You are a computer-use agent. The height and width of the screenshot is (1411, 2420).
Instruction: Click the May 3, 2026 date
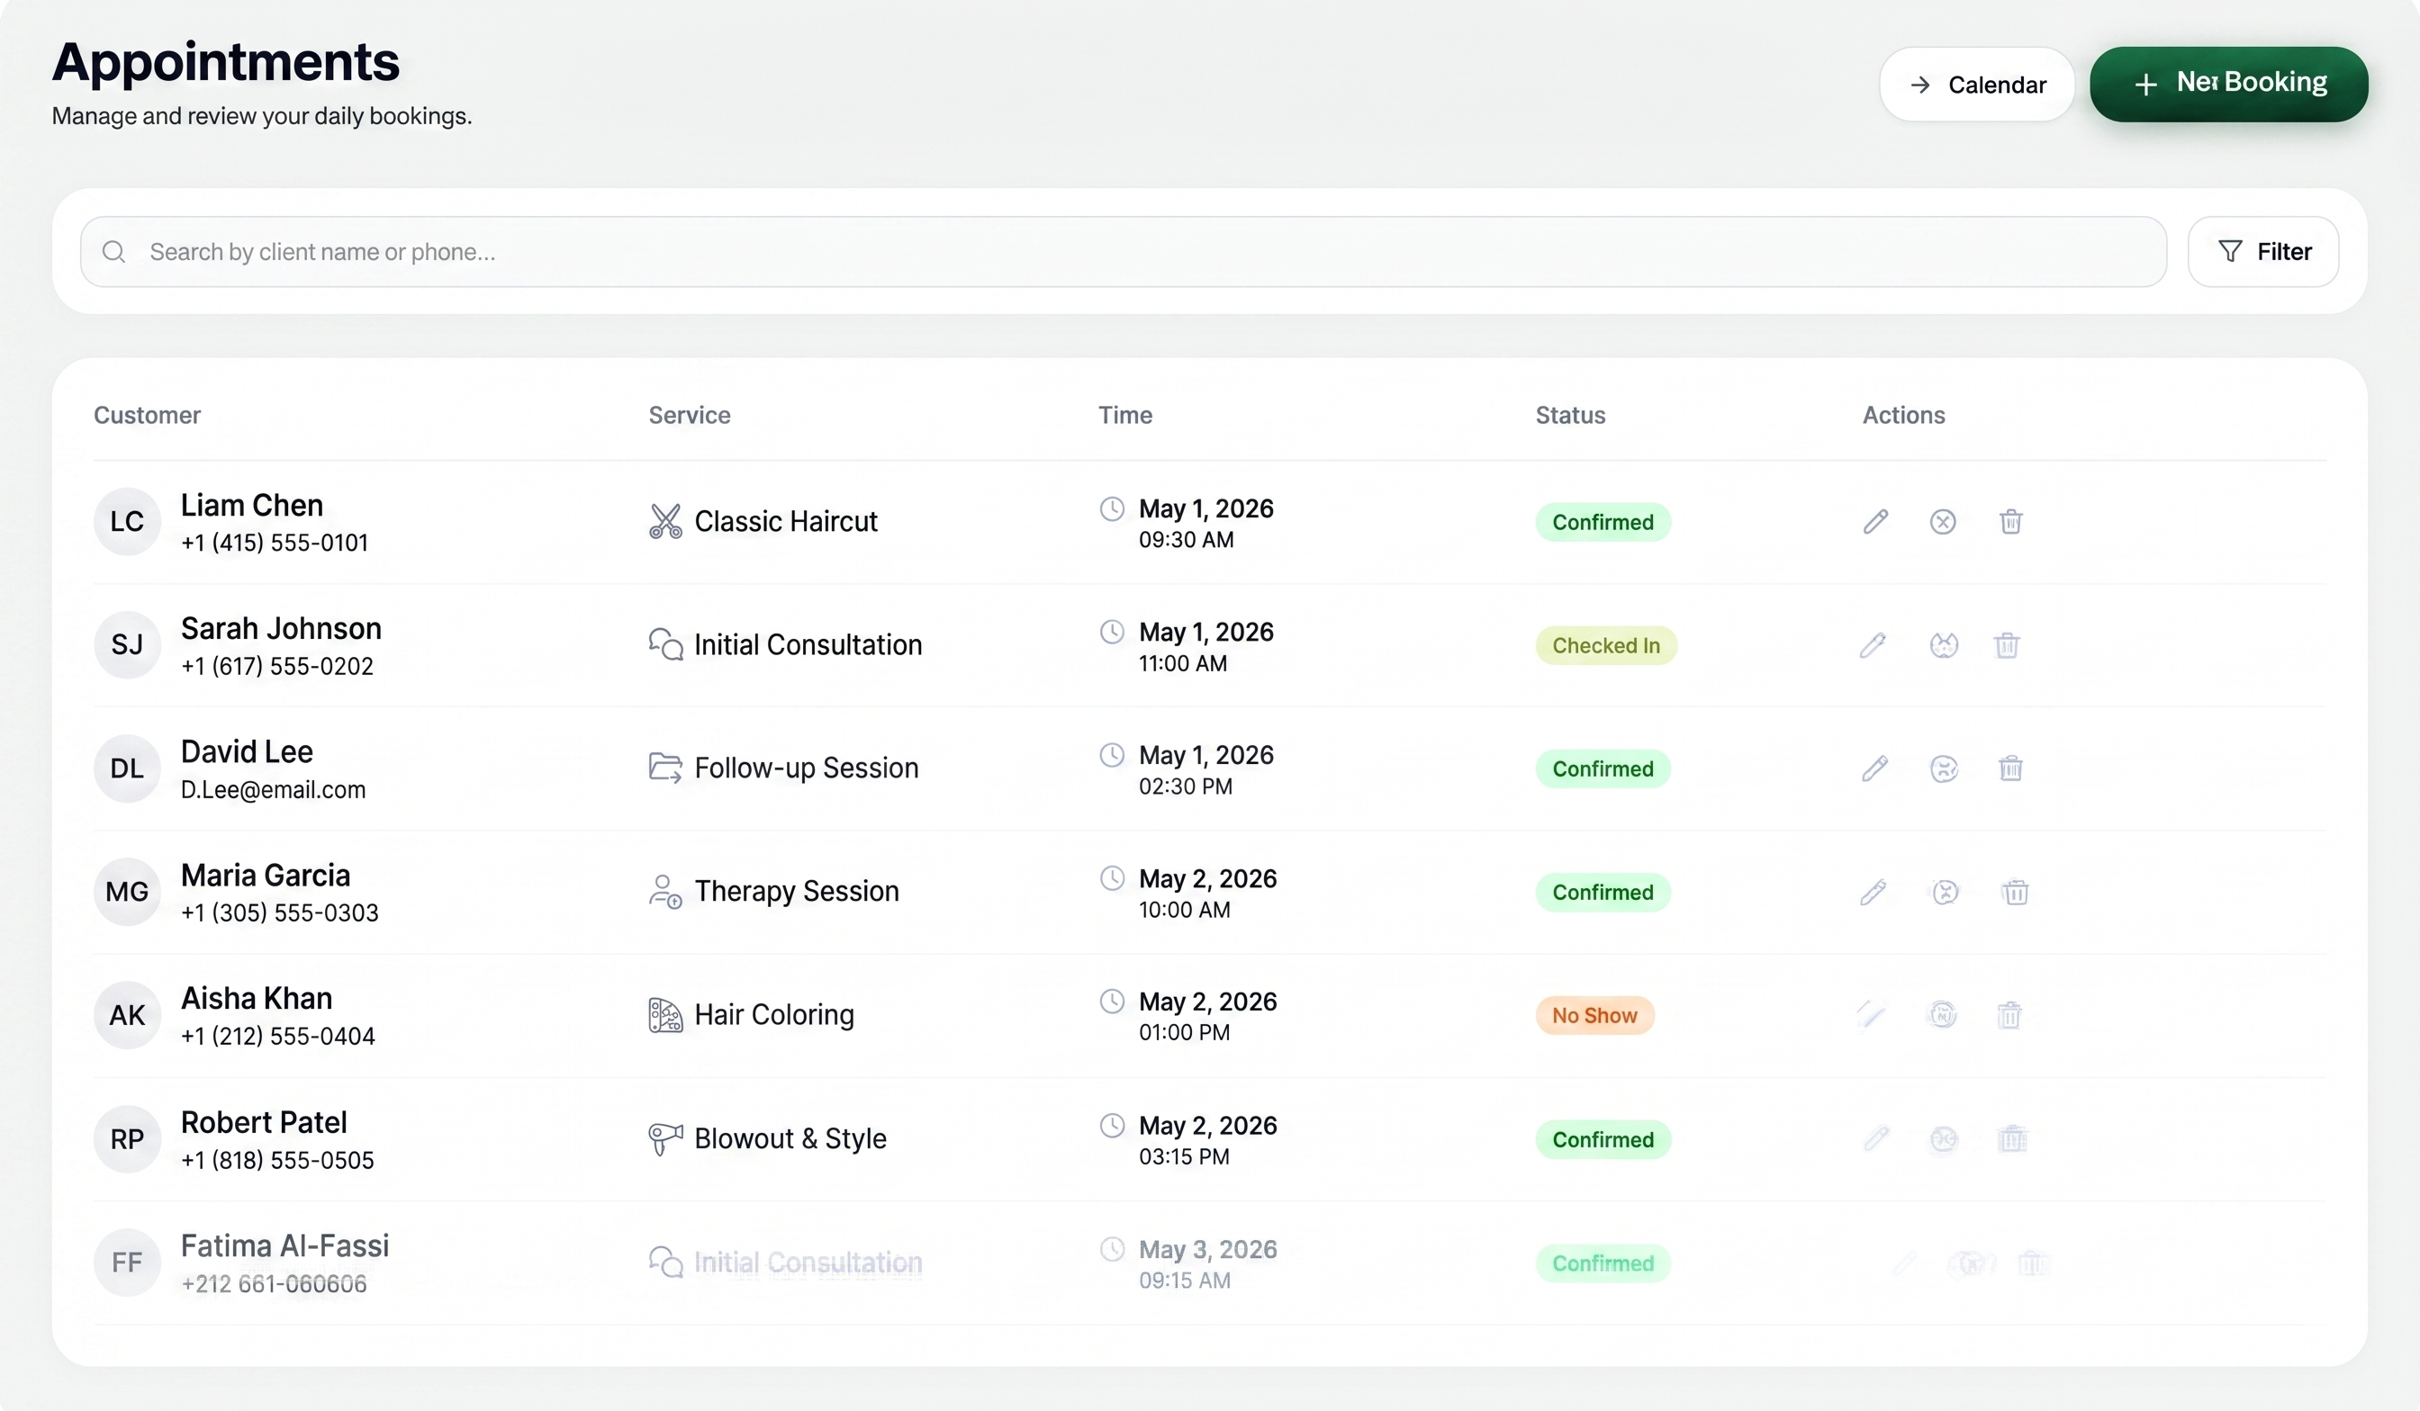pos(1208,1249)
